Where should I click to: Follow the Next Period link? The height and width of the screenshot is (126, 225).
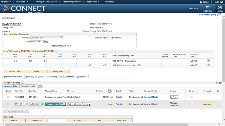click(x=116, y=38)
